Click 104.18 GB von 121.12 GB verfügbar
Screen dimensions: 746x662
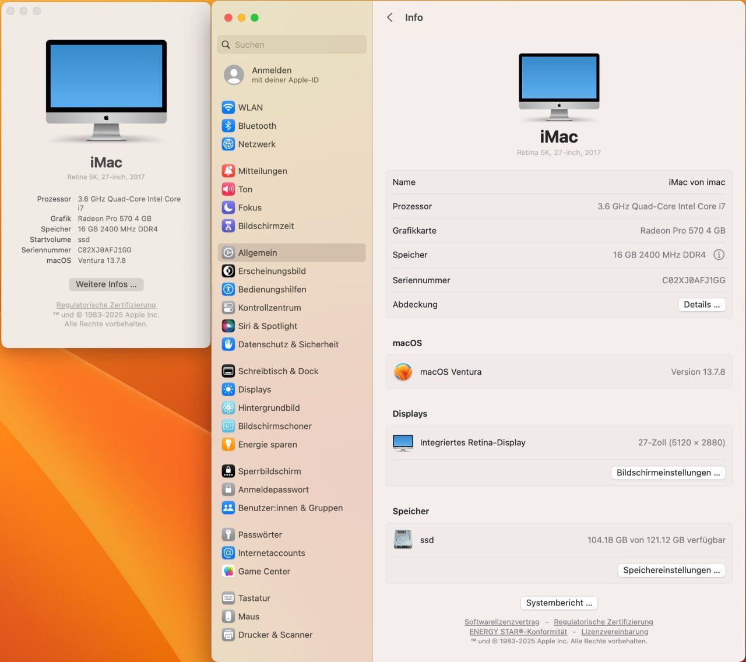click(656, 540)
